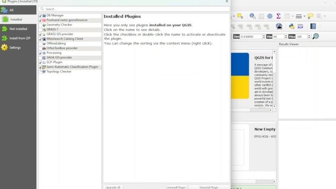Disable the Processing plugin checkbox
This screenshot has width=336, height=189.
(40, 53)
